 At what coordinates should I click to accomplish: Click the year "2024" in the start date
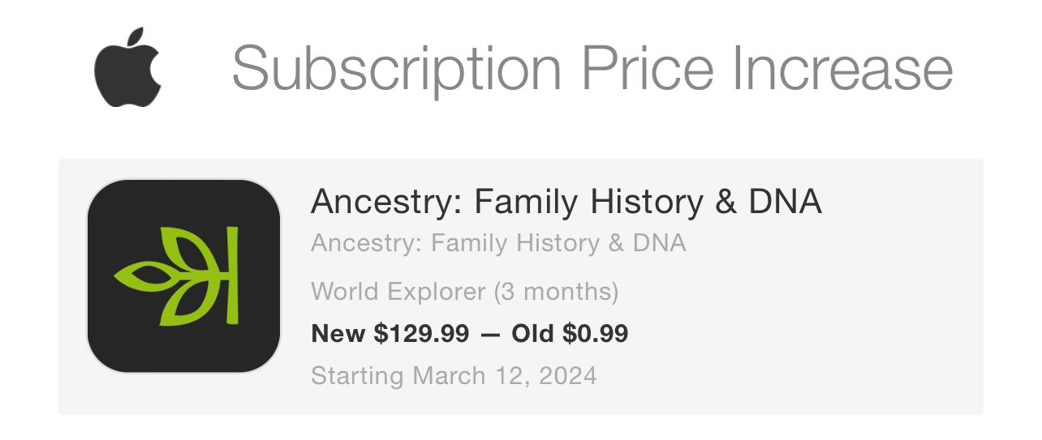[x=566, y=376]
